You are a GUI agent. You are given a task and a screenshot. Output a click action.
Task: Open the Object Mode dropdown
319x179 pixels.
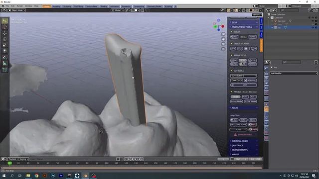tap(17, 10)
